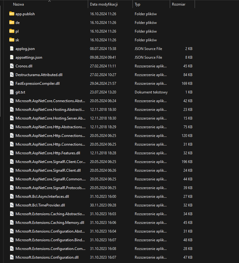Click the 196 KB size value
This screenshot has width=239, height=263.
187,162
